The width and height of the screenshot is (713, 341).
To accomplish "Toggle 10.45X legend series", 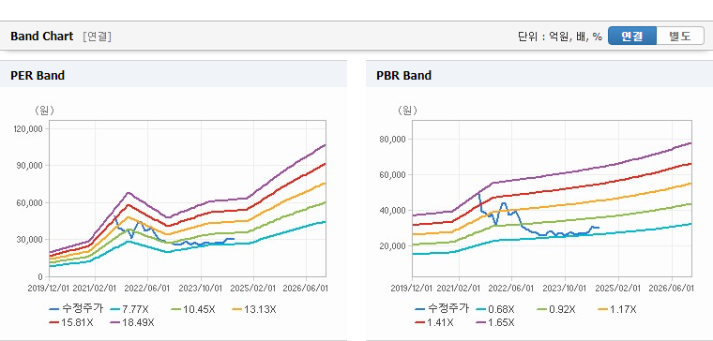I will [x=192, y=310].
